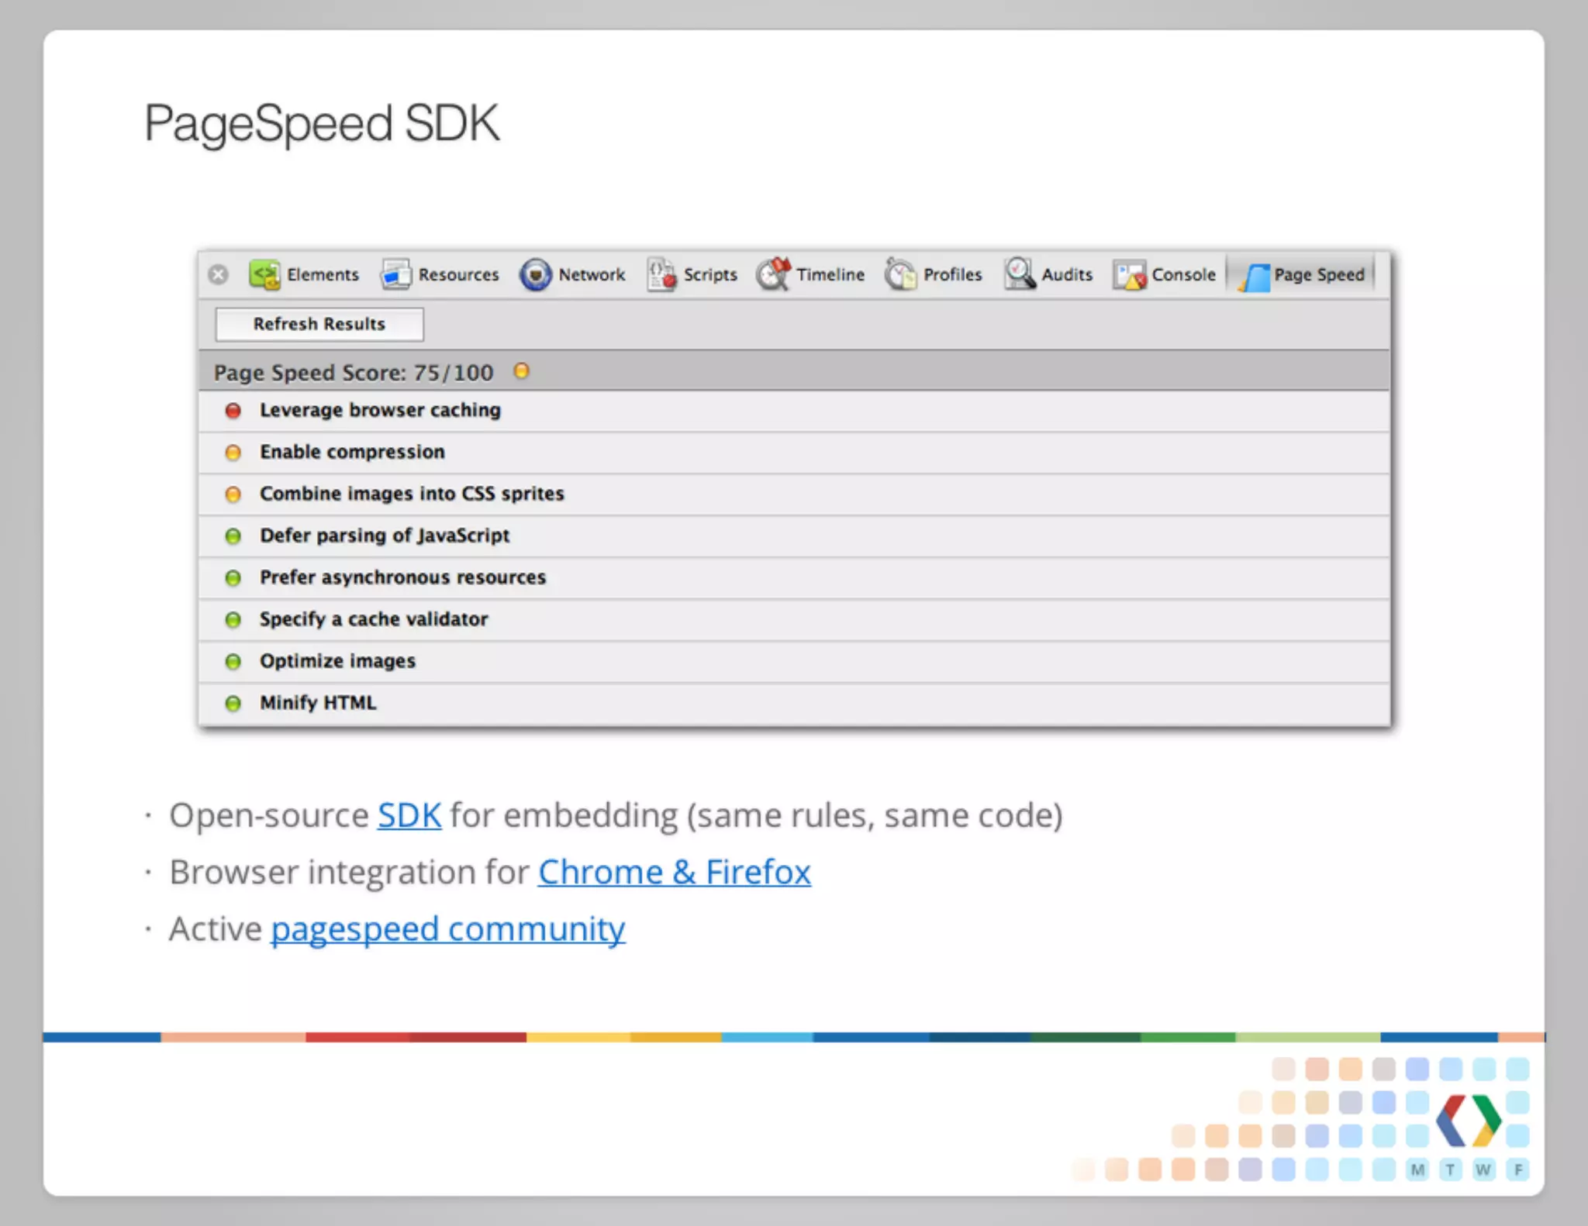Select the Minify HTML rule row
The image size is (1588, 1226).
tap(318, 703)
